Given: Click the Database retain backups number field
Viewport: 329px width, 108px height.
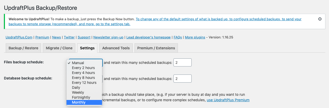Looking at the screenshot, I should [182, 78].
